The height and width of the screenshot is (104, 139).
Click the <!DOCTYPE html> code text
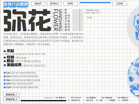pyautogui.click(x=92, y=10)
